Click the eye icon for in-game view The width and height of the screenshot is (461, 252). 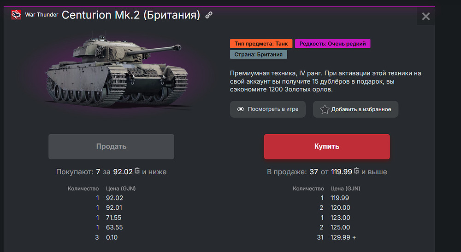[241, 109]
